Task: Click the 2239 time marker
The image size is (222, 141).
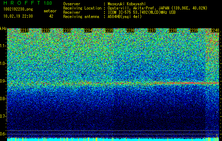Action: coord(194,30)
